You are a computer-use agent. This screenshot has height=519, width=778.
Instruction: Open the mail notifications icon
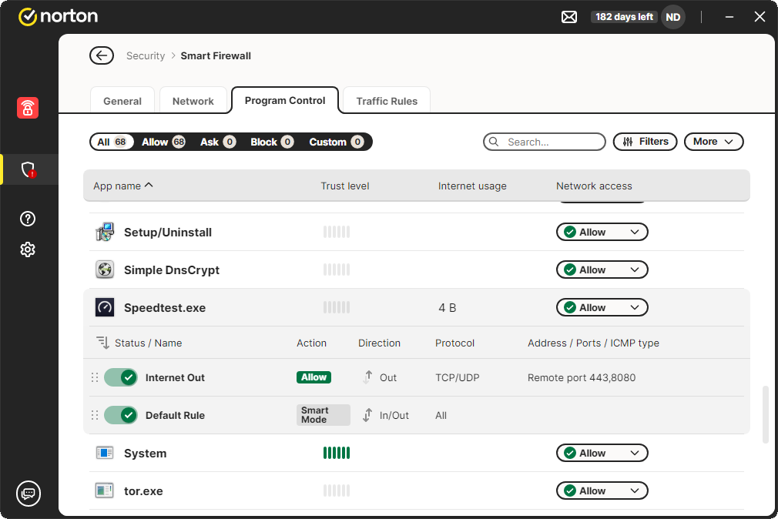(569, 17)
